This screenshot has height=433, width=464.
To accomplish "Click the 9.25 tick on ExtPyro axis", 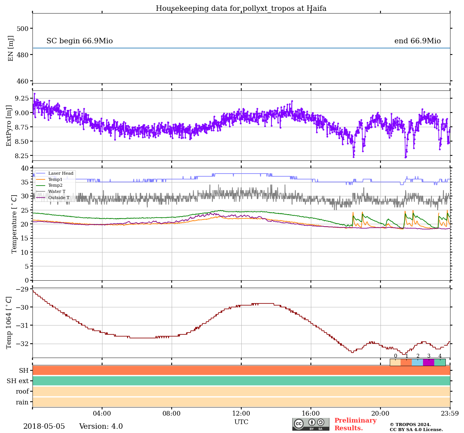I will point(21,98).
